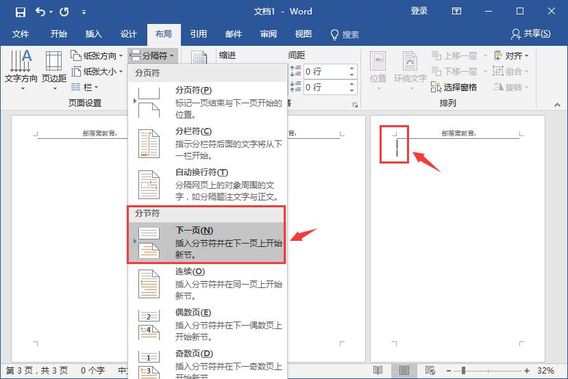Zoom out with the minus button
This screenshot has width=568, height=379.
pos(449,371)
